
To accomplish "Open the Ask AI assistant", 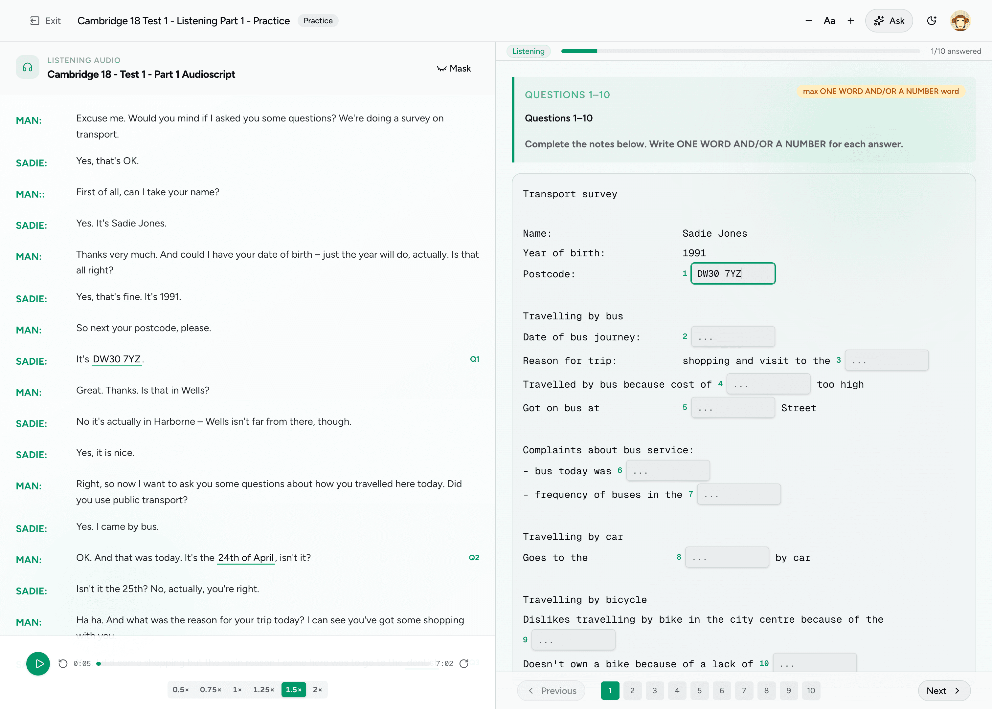I will click(x=889, y=21).
